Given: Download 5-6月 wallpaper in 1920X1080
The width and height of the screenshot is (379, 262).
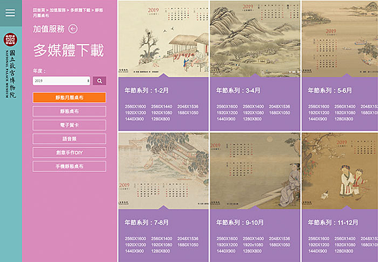Looking at the screenshot, I should click(345, 113).
